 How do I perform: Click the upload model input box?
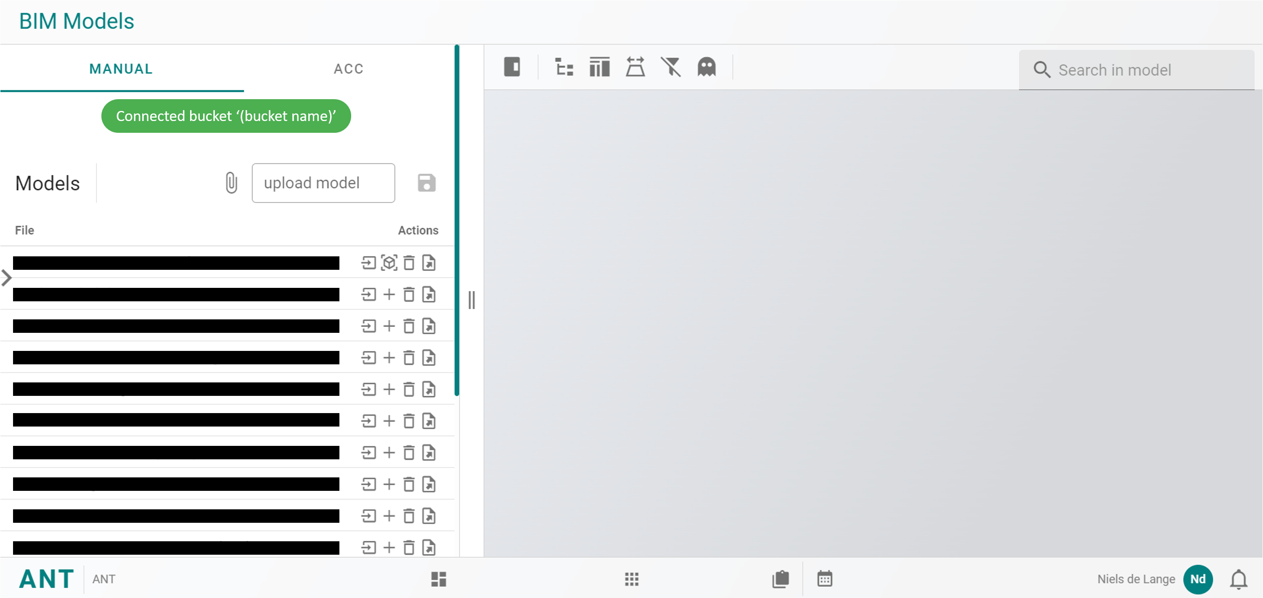(323, 183)
